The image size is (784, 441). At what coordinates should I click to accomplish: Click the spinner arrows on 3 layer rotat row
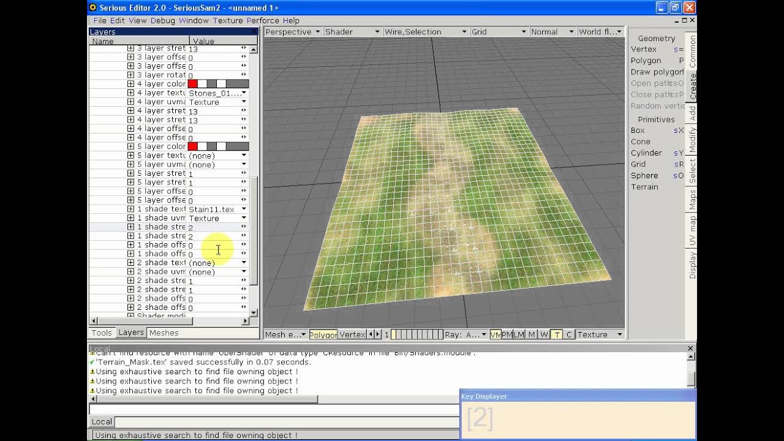244,75
